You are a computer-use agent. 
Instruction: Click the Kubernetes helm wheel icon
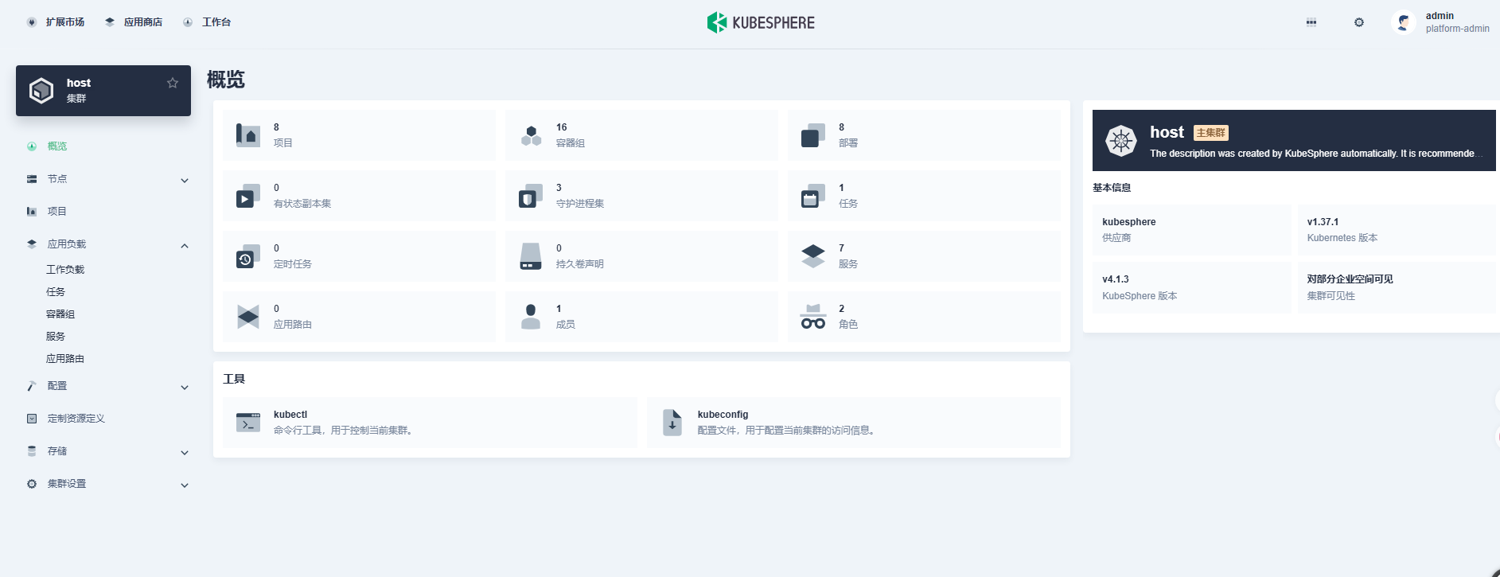pos(1121,141)
